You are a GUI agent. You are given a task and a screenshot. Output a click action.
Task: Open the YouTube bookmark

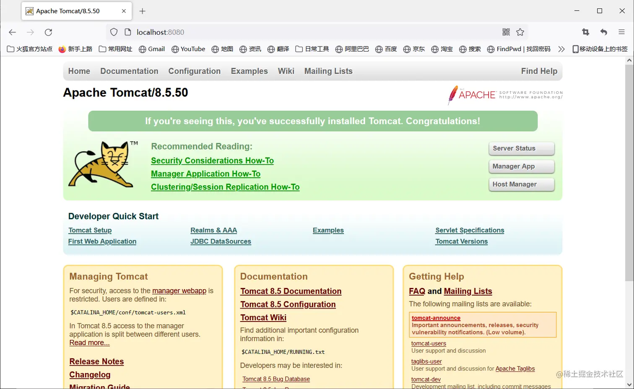(x=188, y=49)
